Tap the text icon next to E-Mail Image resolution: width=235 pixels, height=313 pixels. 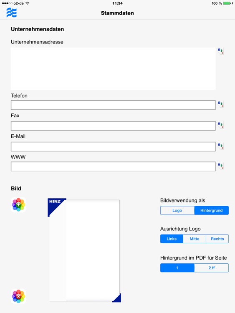click(220, 146)
